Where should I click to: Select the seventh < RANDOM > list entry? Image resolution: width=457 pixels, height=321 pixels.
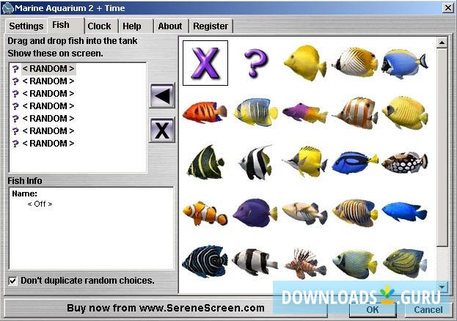(48, 144)
